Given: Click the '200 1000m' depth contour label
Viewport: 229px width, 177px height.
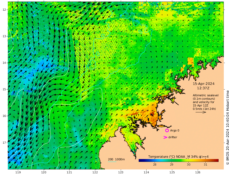Looking at the screenshot, I should pos(116,159).
